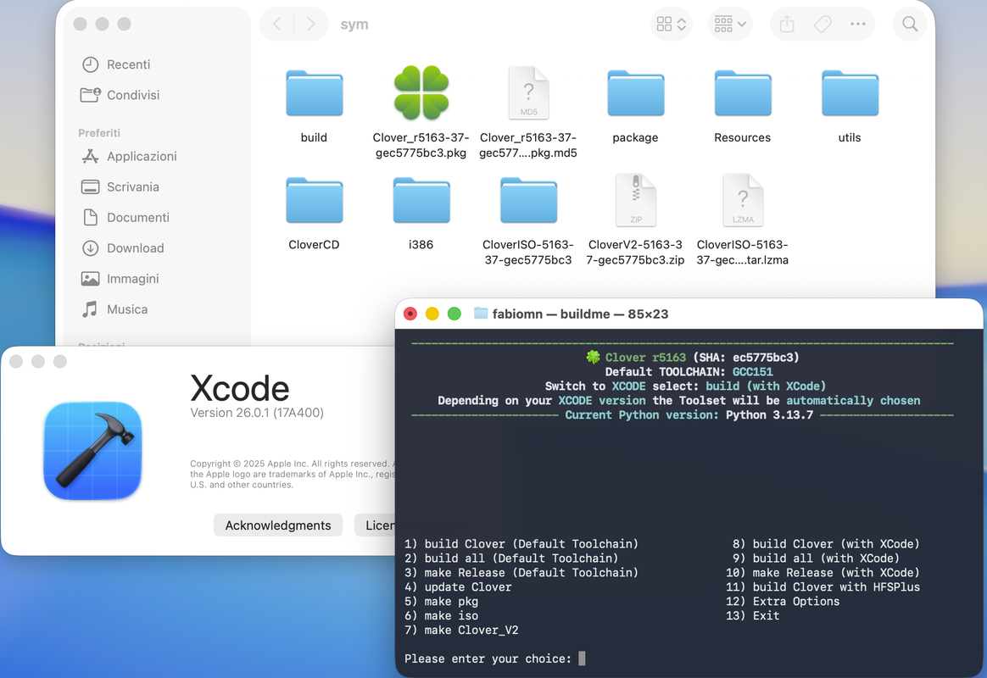The height and width of the screenshot is (678, 987).
Task: Click '2) build all (Default Toolchain)' line
Action: [511, 558]
